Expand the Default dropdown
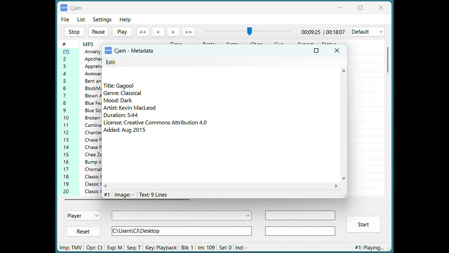 [367, 32]
